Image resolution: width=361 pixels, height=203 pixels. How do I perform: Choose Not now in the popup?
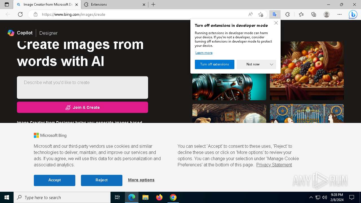point(253,64)
